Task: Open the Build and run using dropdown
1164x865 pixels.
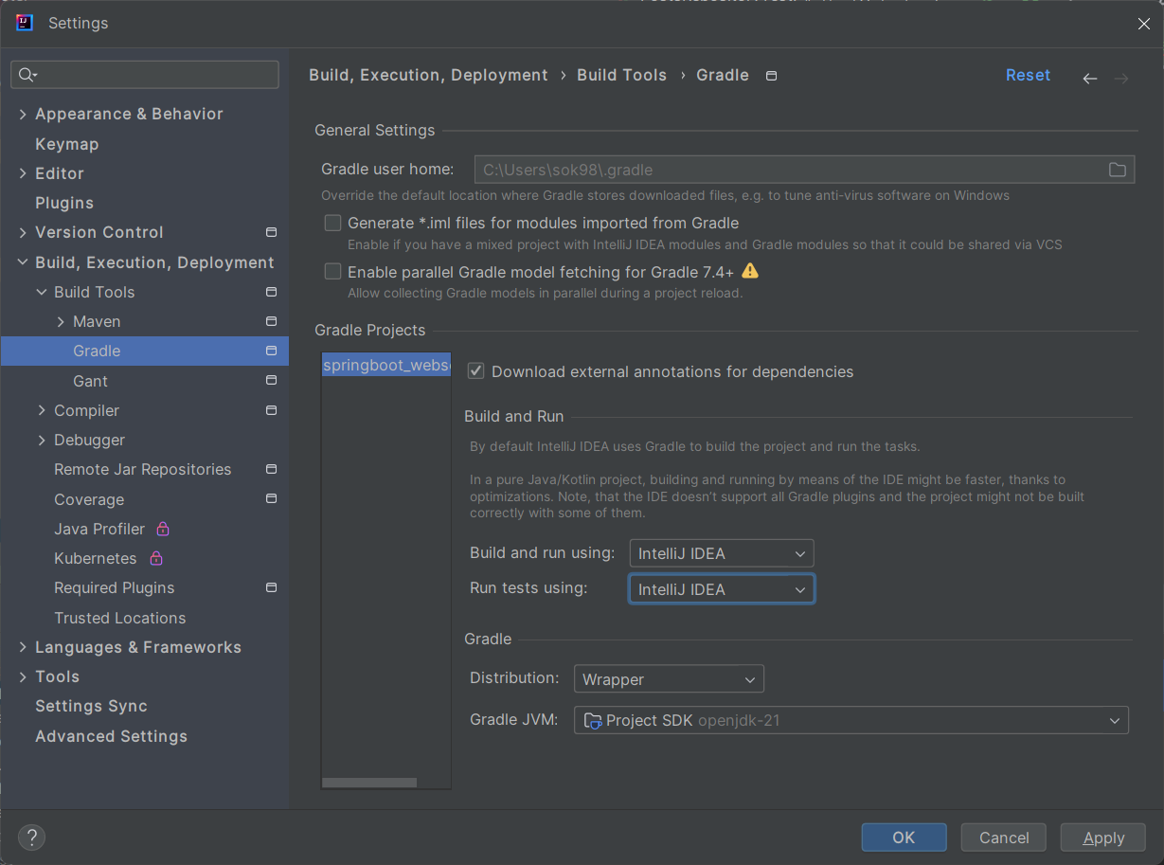Action: [722, 553]
